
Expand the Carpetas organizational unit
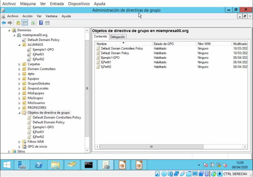coord(19,64)
